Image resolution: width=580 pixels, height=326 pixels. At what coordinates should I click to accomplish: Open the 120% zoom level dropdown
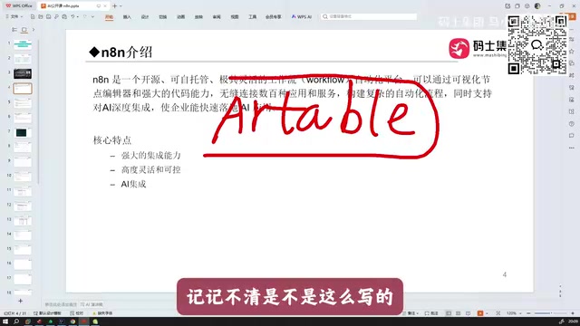click(x=514, y=313)
